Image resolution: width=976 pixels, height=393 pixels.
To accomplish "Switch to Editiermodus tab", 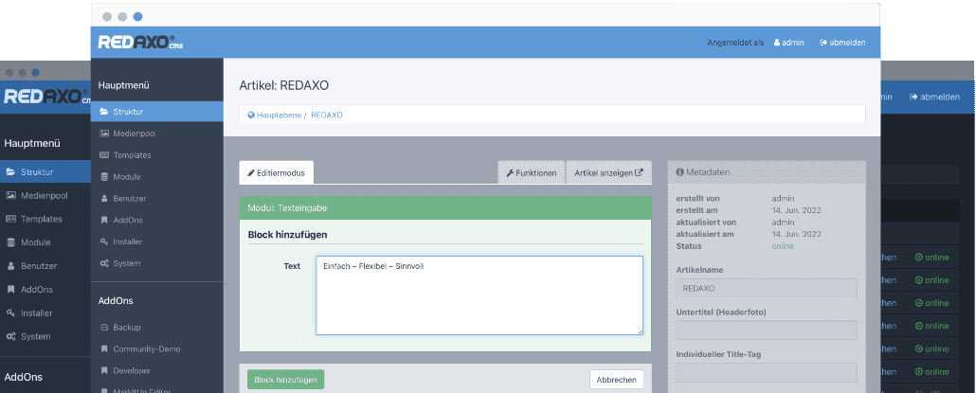I will [276, 173].
